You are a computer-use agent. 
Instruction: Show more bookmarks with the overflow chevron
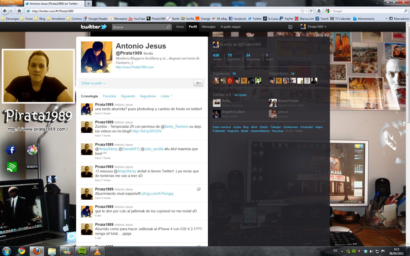(x=386, y=19)
